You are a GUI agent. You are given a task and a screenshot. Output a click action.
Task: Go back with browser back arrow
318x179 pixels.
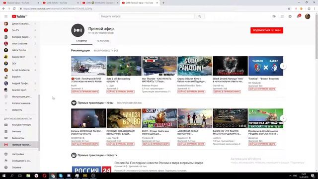(3, 9)
